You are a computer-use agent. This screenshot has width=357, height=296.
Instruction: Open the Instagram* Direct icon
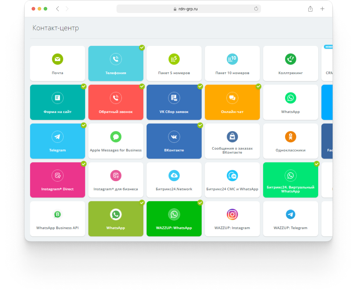click(57, 176)
